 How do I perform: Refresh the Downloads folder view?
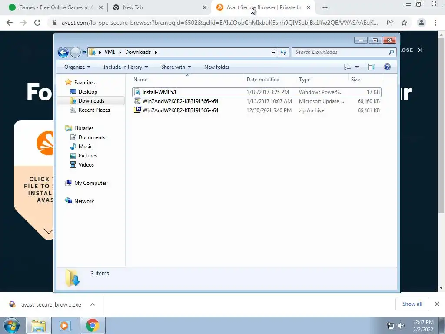tap(283, 52)
